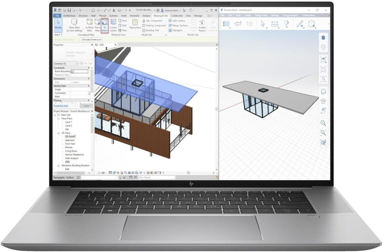Click Building Pad in Model Site panel
Image resolution: width=382 pixels, height=252 pixels.
[150, 30]
